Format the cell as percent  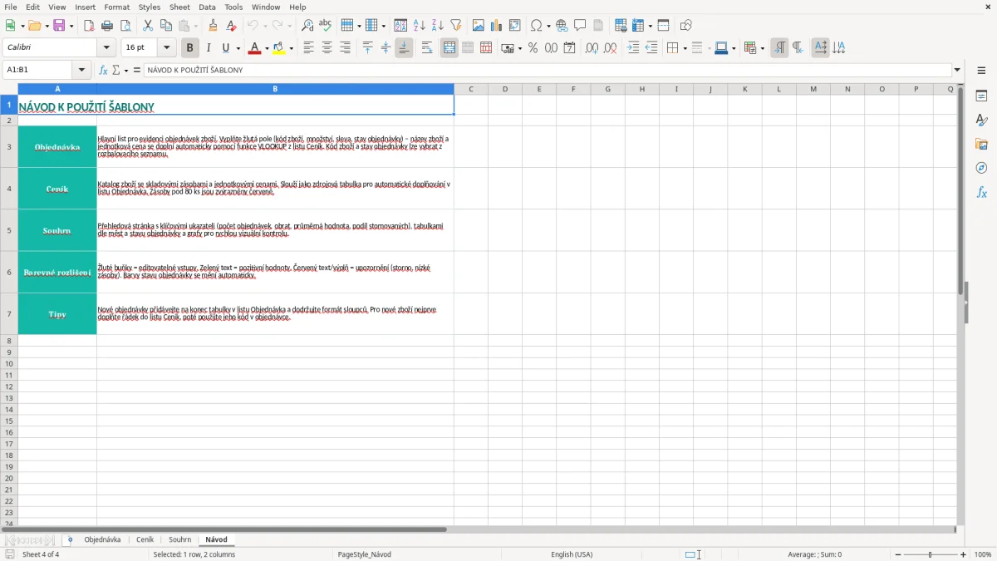pyautogui.click(x=533, y=48)
